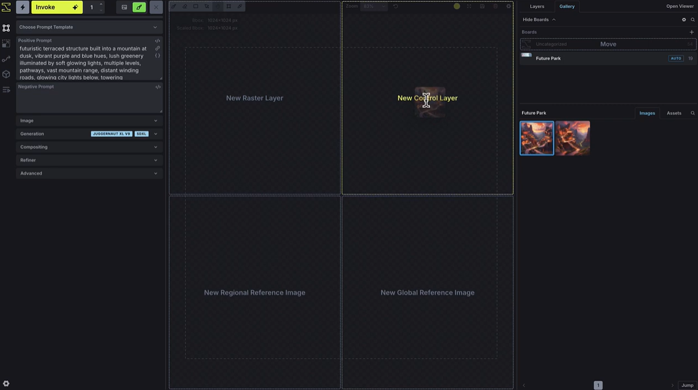698x390 pixels.
Task: Show syntax view for Positive Prompt
Action: 157,41
